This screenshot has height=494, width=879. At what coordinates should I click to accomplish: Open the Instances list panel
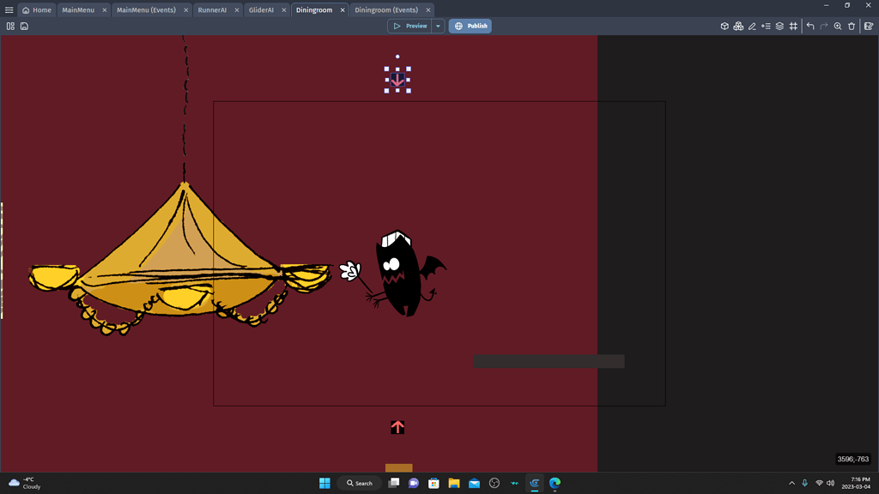[x=765, y=26]
